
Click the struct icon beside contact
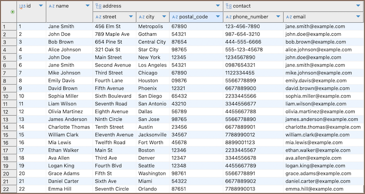(229, 6)
